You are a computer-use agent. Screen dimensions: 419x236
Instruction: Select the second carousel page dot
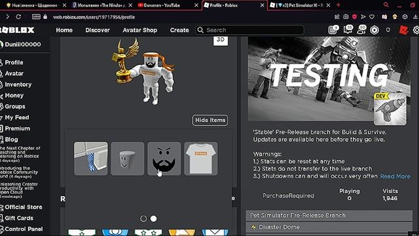[154, 218]
